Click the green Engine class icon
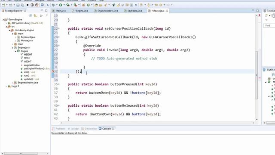 pyautogui.click(x=18, y=51)
